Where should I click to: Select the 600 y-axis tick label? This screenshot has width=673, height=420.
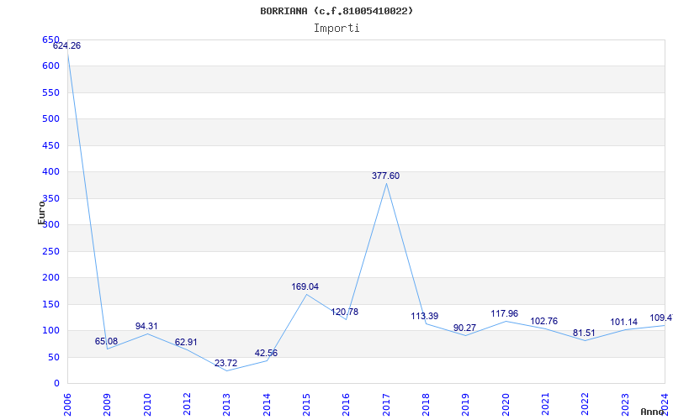click(50, 66)
